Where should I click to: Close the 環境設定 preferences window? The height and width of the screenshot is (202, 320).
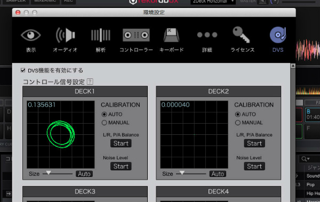pyautogui.click(x=18, y=13)
